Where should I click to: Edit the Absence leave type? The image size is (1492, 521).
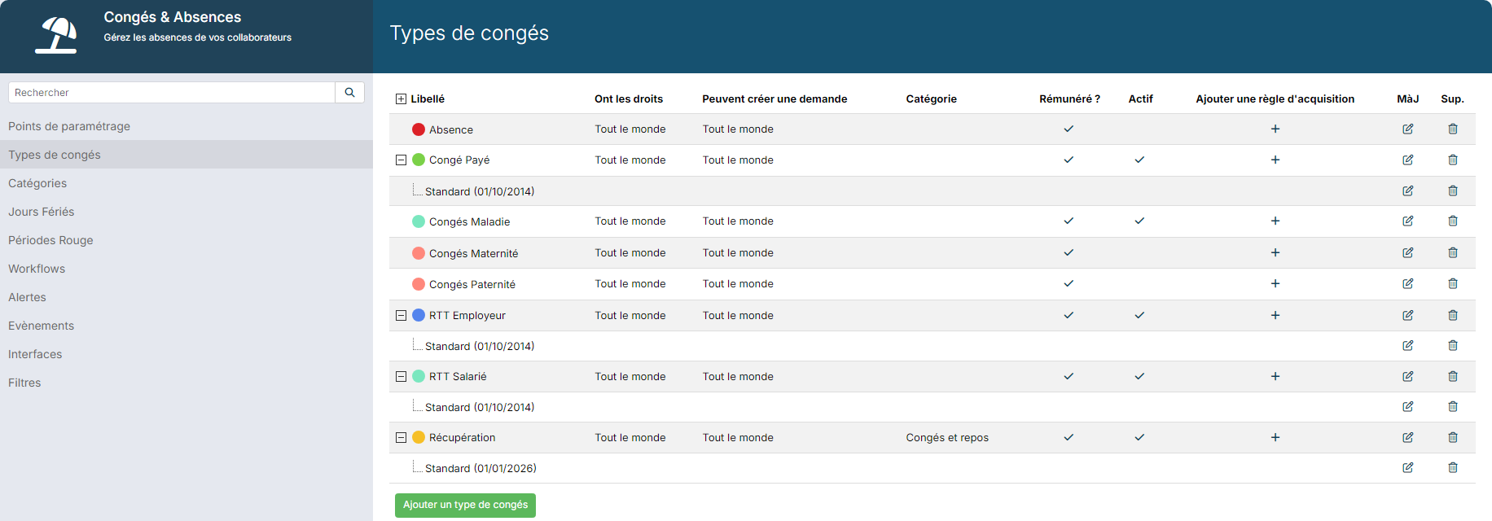coord(1407,129)
